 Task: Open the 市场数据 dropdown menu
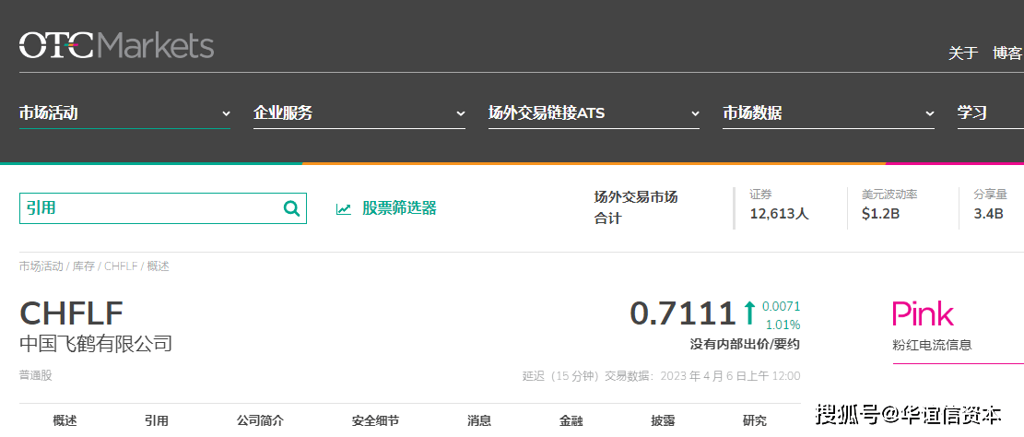click(828, 113)
